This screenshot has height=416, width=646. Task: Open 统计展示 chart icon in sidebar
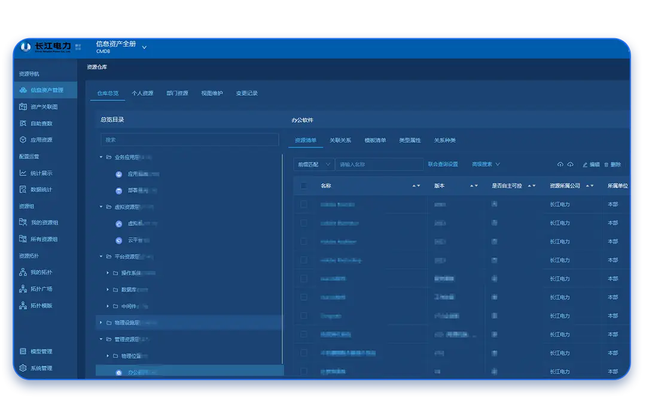click(23, 173)
